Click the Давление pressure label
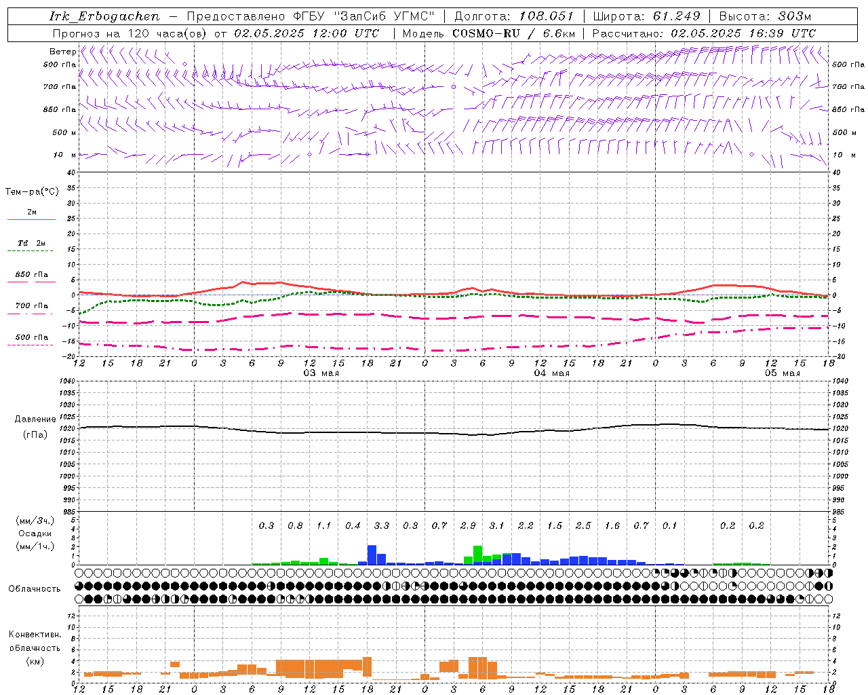 click(x=35, y=419)
